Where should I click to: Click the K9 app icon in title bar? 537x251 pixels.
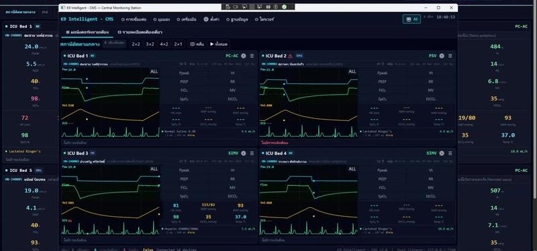pos(64,8)
